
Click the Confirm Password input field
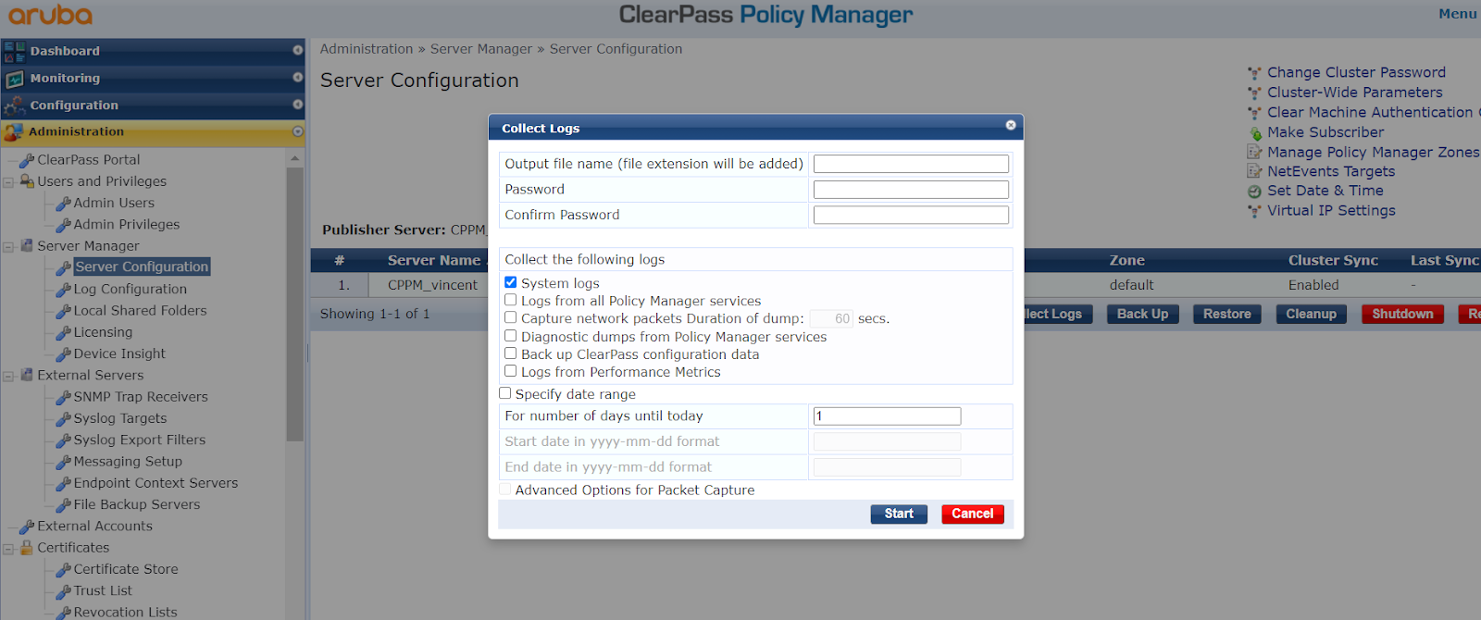point(911,215)
